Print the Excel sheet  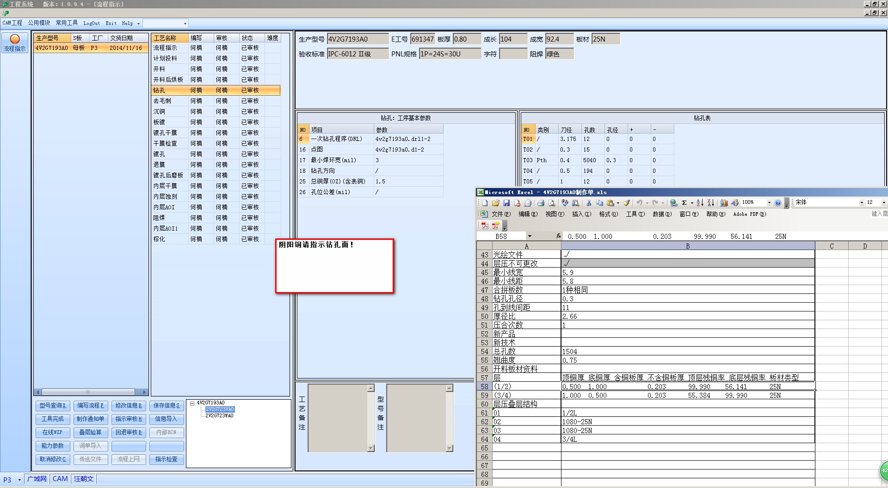point(541,203)
